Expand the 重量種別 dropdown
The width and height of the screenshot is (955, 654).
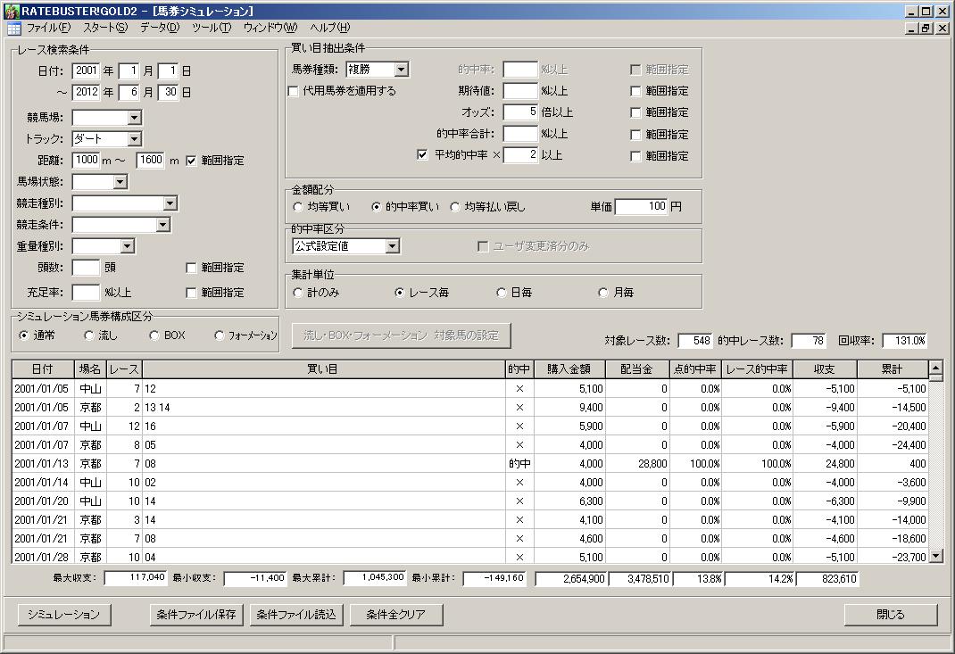click(128, 246)
